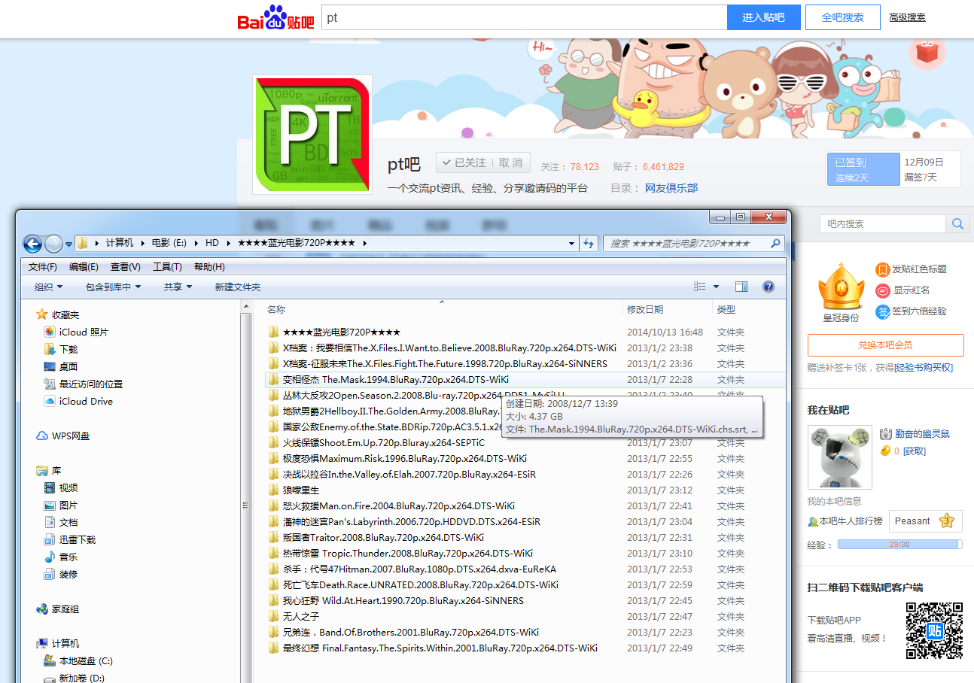This screenshot has height=683, width=974.
Task: Click the refresh icon beside the address bar
Action: click(x=589, y=244)
